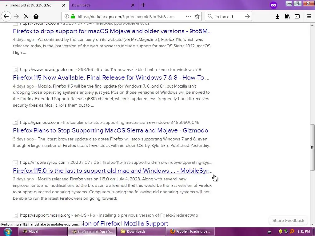Stop loading the page with the X button
Image resolution: width=315 pixels, height=236 pixels.
pyautogui.click(x=26, y=17)
